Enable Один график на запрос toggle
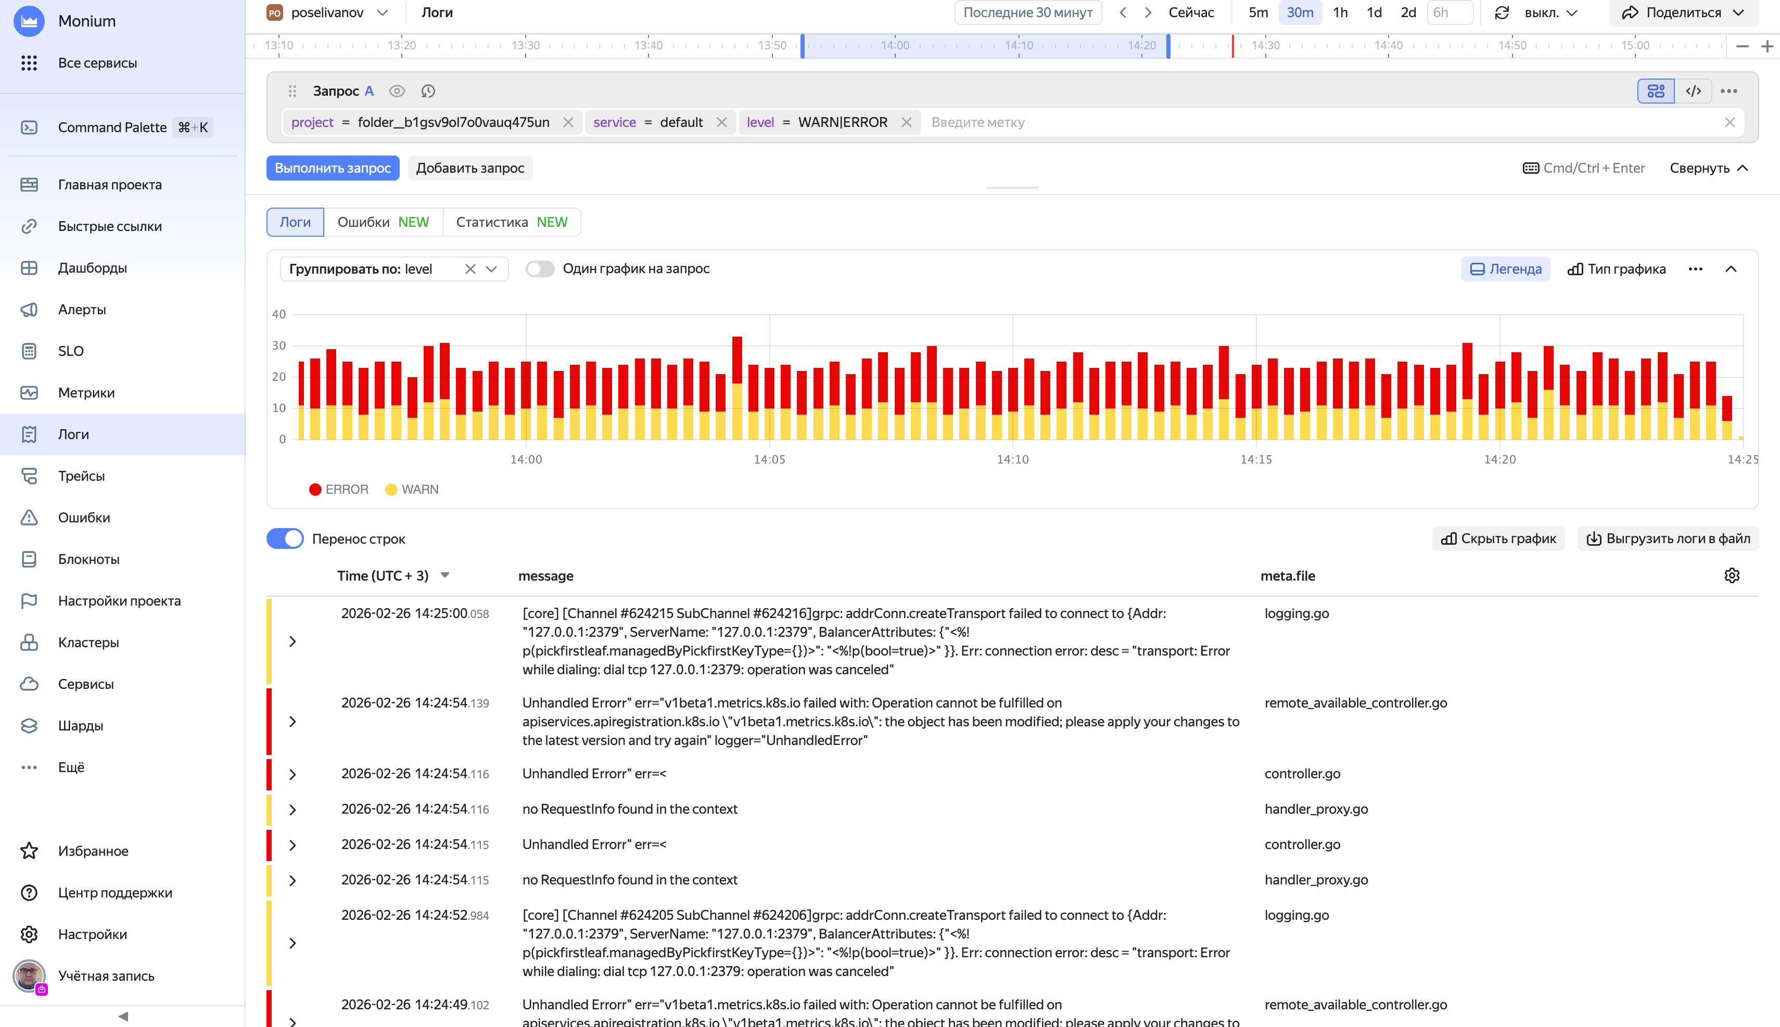The height and width of the screenshot is (1027, 1780). tap(540, 269)
